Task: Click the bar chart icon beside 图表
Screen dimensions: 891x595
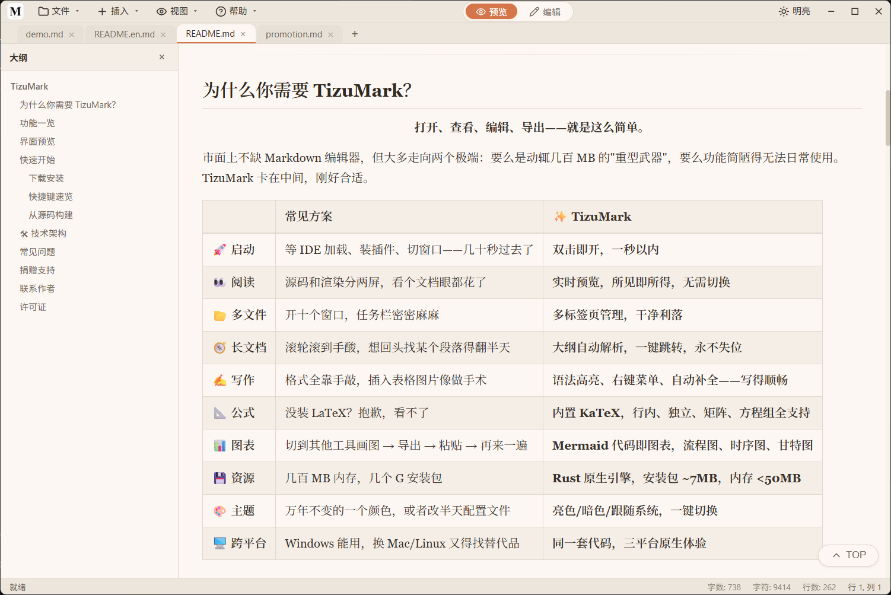Action: [220, 446]
